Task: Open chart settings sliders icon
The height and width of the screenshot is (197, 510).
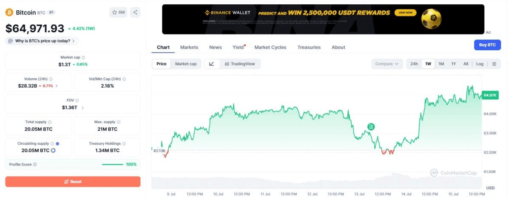Action: tap(494, 64)
